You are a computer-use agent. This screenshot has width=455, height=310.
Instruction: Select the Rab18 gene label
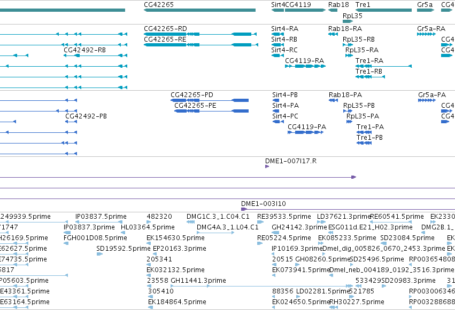point(338,5)
